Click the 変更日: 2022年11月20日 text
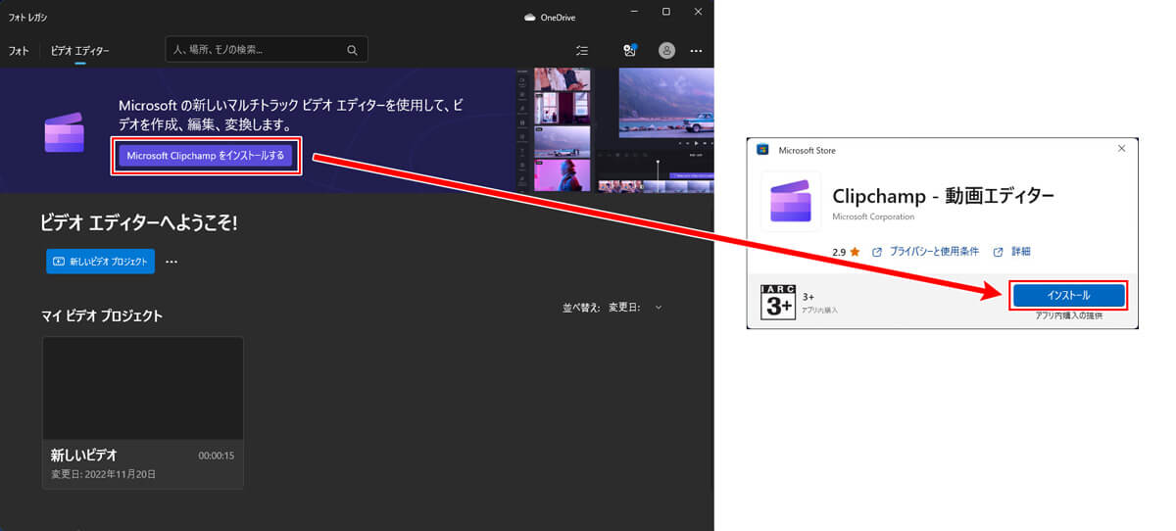Image resolution: width=1176 pixels, height=531 pixels. click(103, 474)
